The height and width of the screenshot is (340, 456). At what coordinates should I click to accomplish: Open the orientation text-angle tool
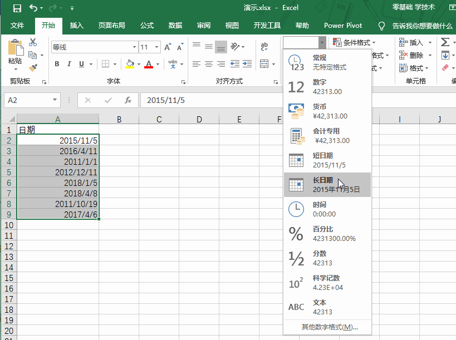coord(235,47)
